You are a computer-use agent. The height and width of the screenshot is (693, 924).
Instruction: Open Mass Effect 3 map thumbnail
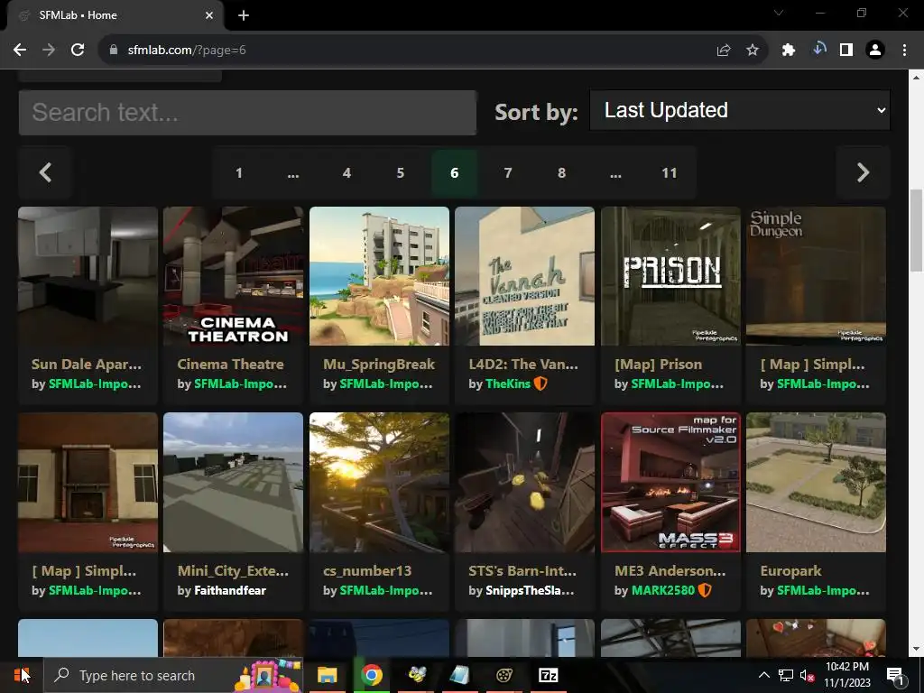tap(670, 482)
